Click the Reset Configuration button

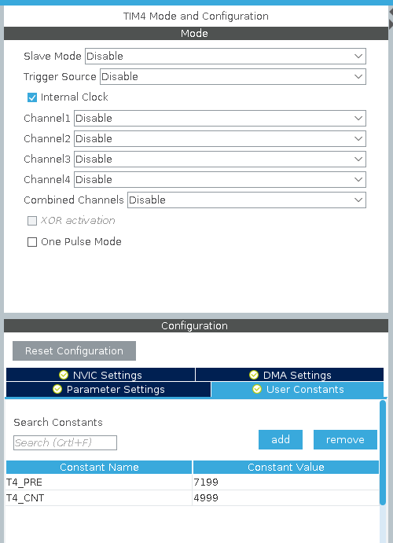[x=74, y=350]
